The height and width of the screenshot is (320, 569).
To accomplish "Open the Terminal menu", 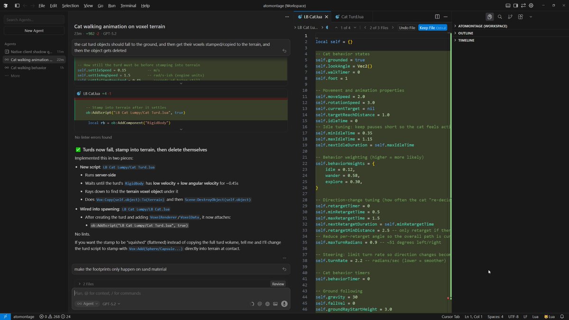I will pyautogui.click(x=128, y=6).
